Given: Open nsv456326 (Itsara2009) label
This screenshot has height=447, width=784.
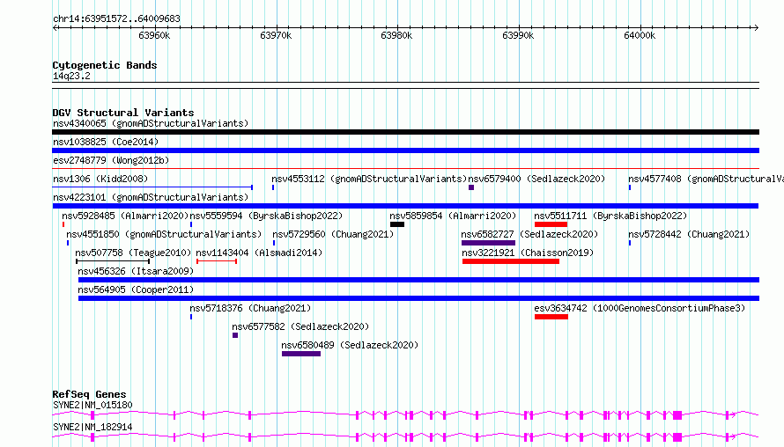Looking at the screenshot, I should click(x=136, y=271).
